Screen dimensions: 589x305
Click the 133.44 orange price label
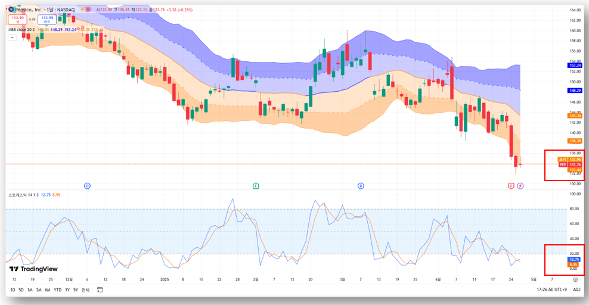[x=575, y=170]
